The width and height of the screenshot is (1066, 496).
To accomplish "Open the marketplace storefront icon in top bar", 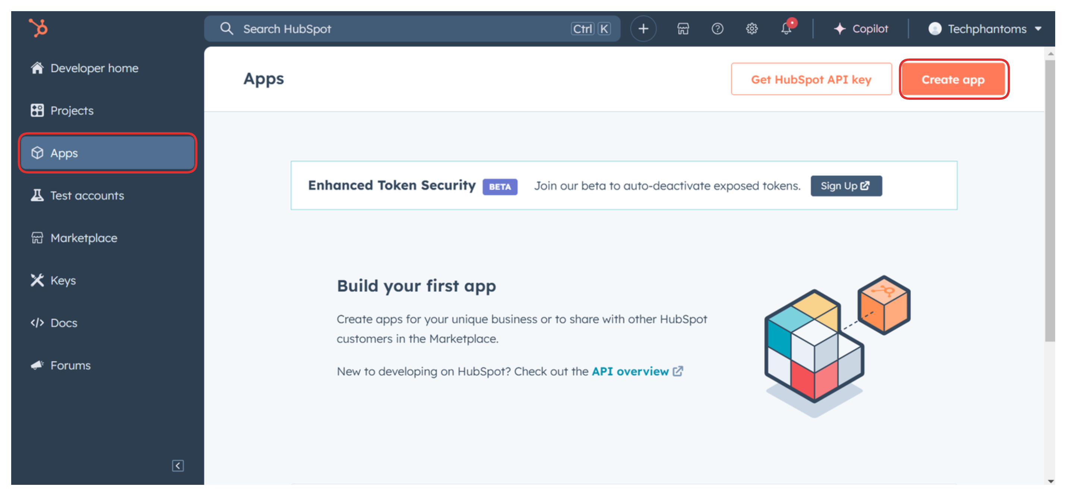I will tap(683, 29).
